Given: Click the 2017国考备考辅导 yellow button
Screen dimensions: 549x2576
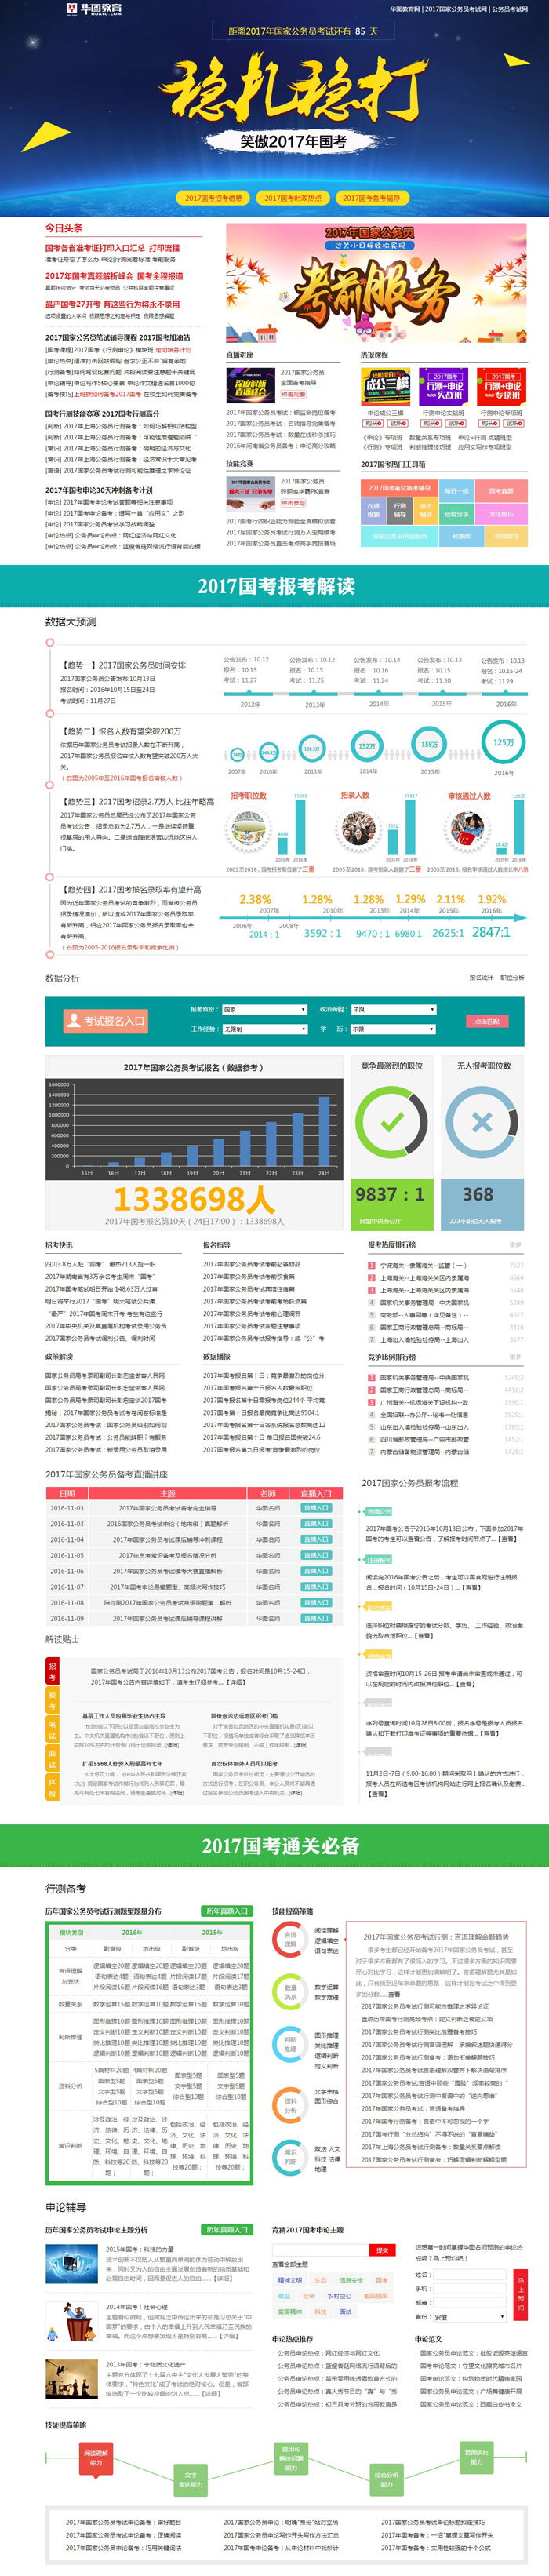Looking at the screenshot, I should click(371, 197).
